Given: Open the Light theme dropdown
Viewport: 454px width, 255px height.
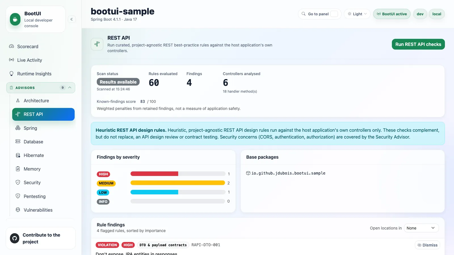Looking at the screenshot, I should (357, 14).
